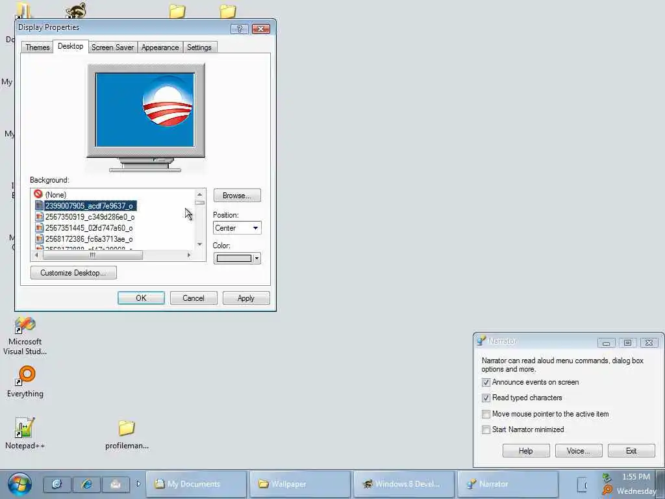Open Narrator Help button
Screen dimensions: 665x499
click(526, 451)
